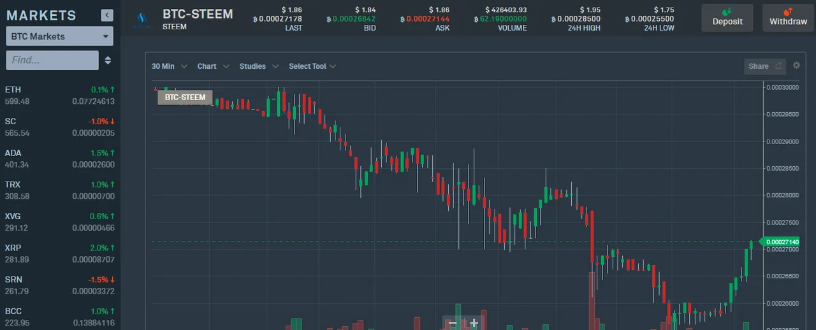Select the ETH market row
Screen dimensions: 816x330
(x=60, y=96)
